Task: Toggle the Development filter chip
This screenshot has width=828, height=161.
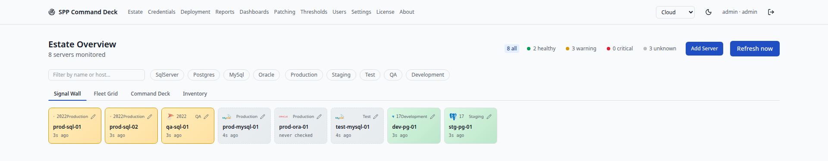Action: (x=428, y=75)
